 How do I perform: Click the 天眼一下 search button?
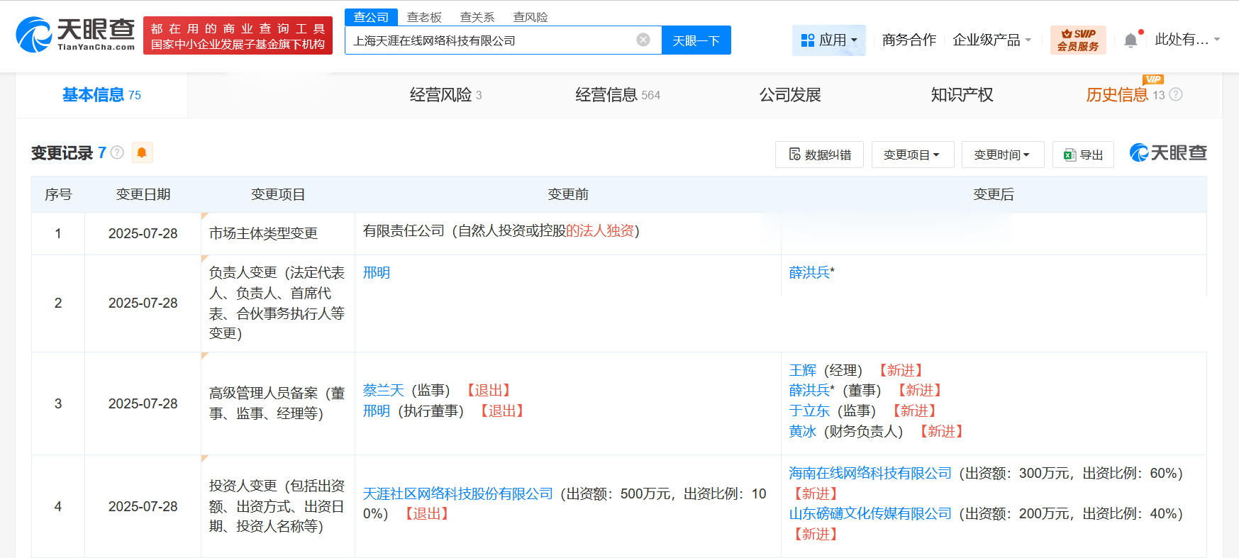click(696, 40)
